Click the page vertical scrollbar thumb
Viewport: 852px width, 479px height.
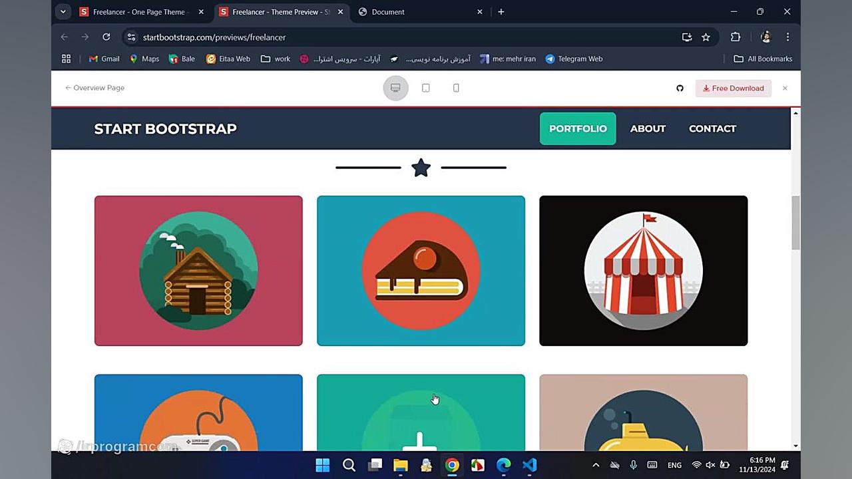[x=795, y=223]
